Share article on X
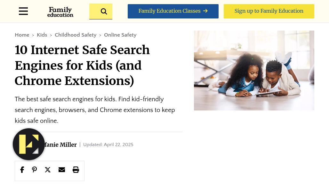 point(48,170)
